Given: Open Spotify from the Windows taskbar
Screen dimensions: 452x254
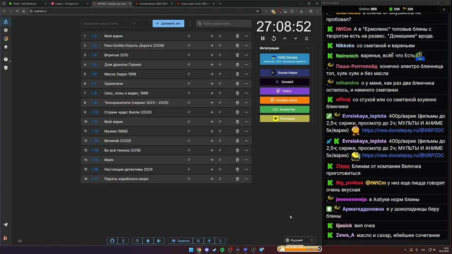Looking at the screenshot, I should [x=222, y=250].
